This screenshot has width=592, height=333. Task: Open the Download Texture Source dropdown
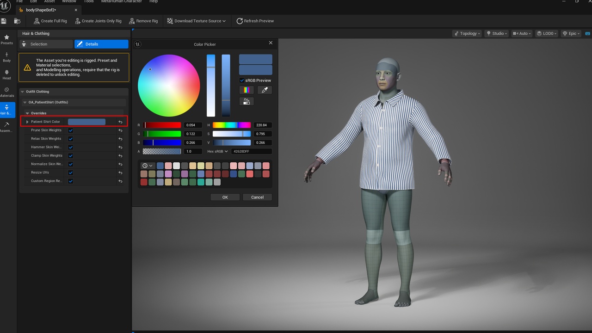click(x=196, y=21)
